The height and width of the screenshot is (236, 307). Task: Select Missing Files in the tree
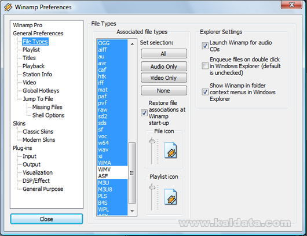[47, 108]
